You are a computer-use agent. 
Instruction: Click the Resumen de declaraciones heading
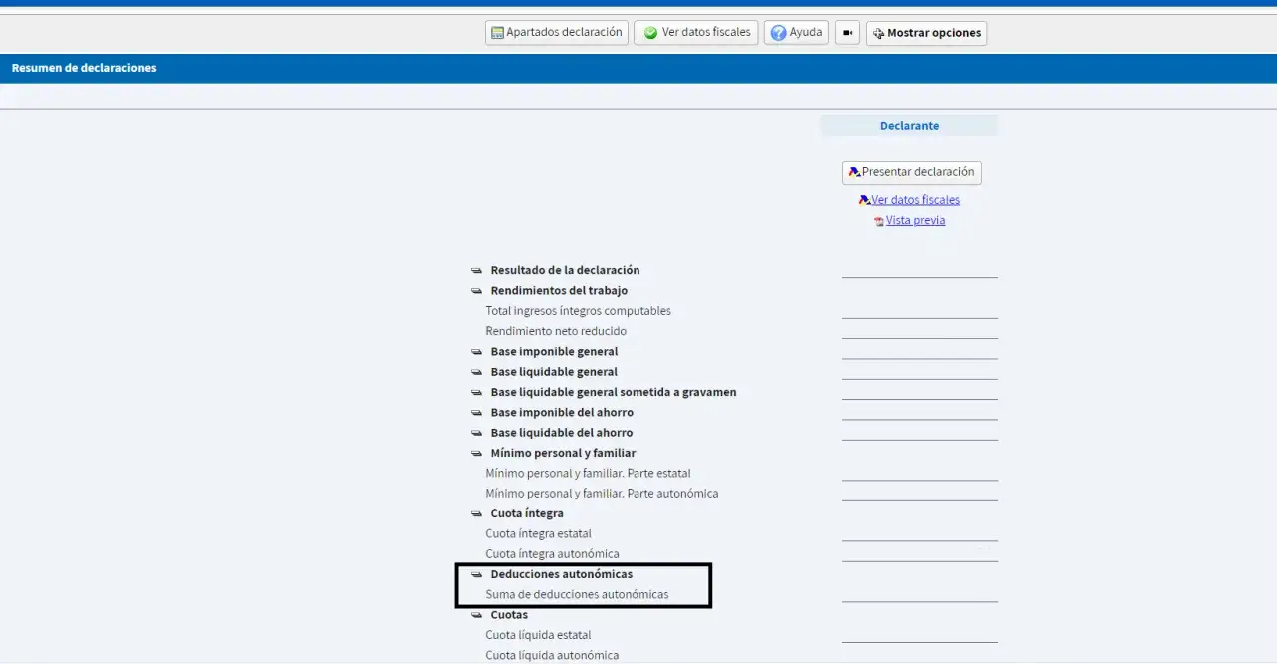point(84,68)
